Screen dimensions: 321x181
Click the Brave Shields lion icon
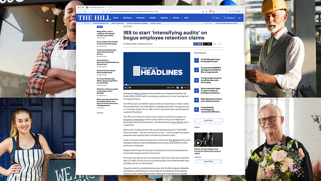click(210, 12)
